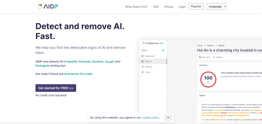Click the teal icon next to MENU

tap(163, 50)
